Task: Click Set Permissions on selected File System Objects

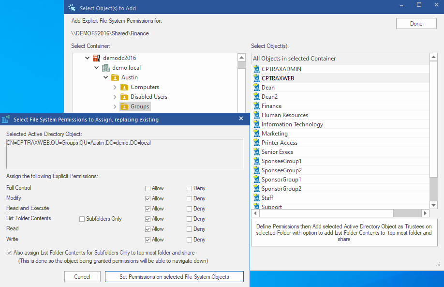Action: click(174, 276)
